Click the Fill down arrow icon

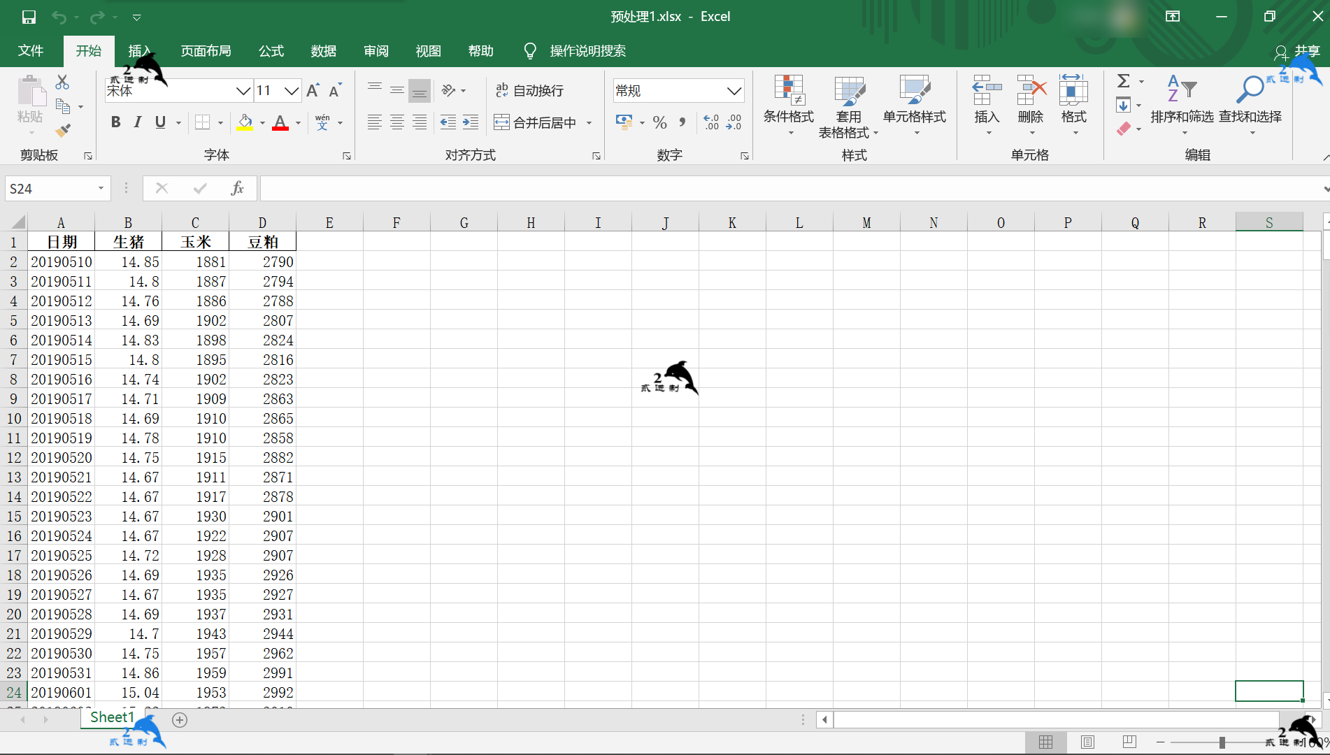(x=1123, y=106)
